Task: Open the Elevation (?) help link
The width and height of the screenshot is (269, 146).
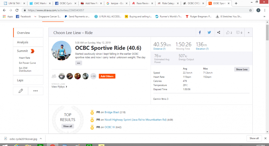Action: click(x=202, y=49)
